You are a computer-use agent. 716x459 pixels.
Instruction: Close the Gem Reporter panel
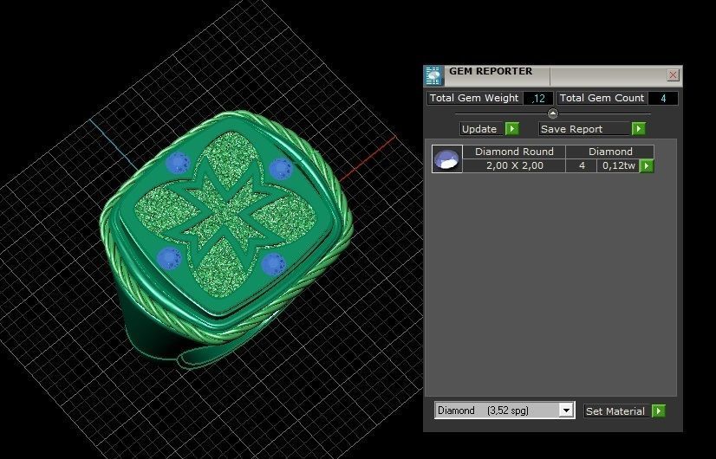673,74
